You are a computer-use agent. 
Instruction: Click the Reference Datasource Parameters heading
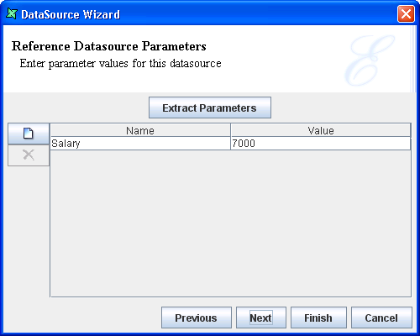click(x=109, y=46)
